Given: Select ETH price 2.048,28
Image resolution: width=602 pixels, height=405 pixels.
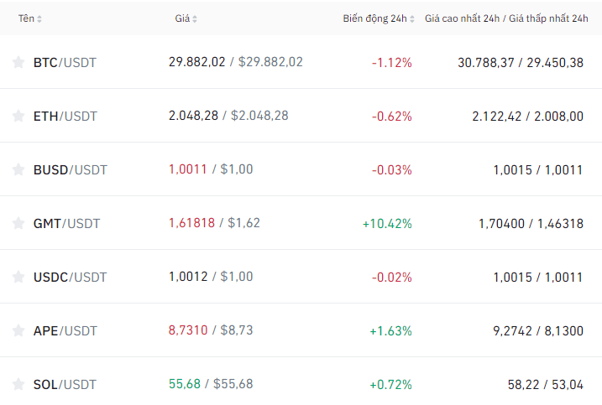Looking at the screenshot, I should [x=193, y=116].
